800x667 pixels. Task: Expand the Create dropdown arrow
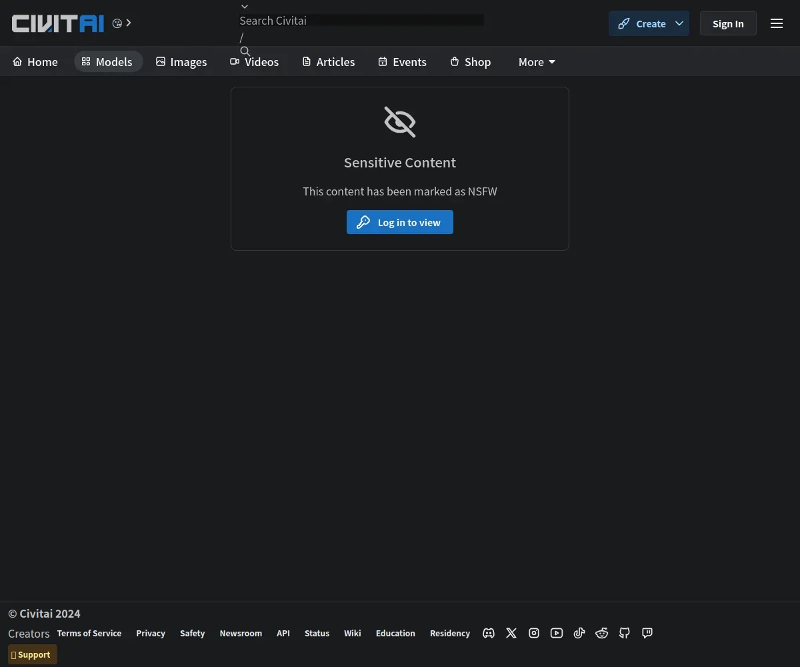pyautogui.click(x=679, y=23)
